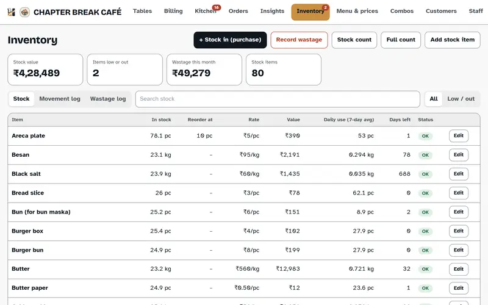Click OK status badge for Butter
The image size is (488, 305).
click(x=425, y=269)
